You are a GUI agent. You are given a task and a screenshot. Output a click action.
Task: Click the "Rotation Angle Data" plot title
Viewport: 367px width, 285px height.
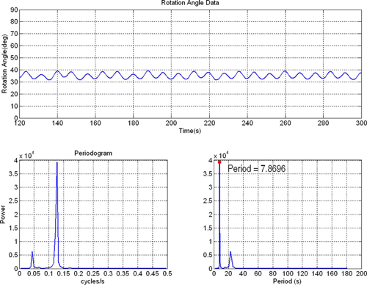coord(190,3)
